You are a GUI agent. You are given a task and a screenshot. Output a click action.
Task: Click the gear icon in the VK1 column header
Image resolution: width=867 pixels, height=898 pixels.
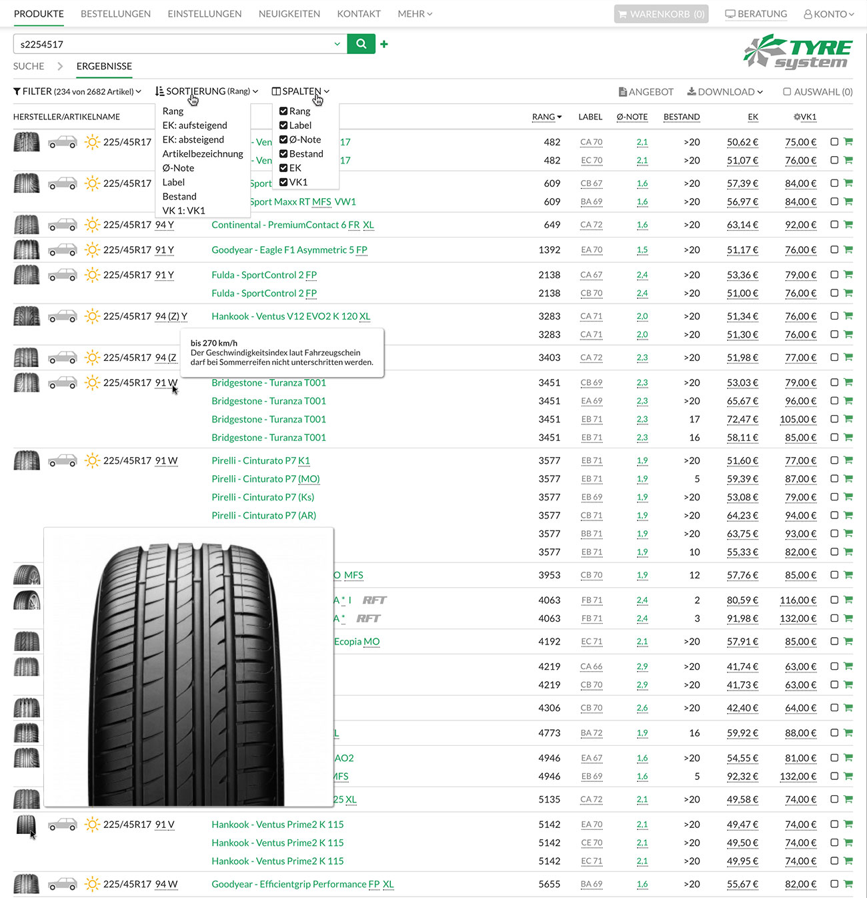(x=796, y=117)
